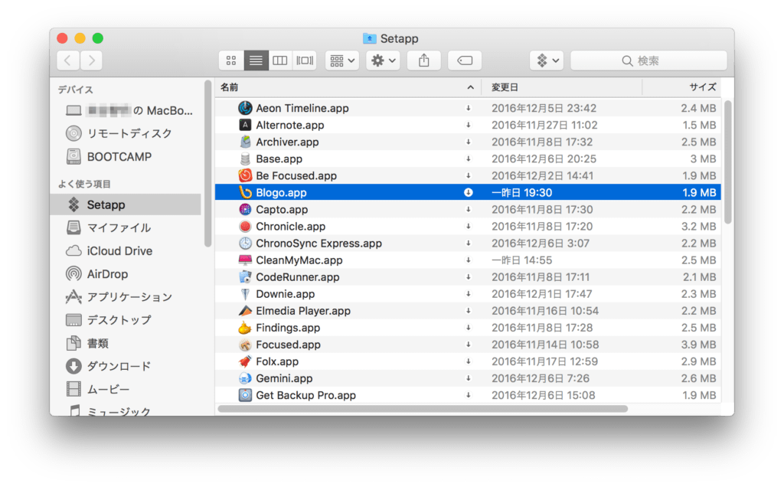The height and width of the screenshot is (487, 784).
Task: Switch to column view
Action: (280, 60)
